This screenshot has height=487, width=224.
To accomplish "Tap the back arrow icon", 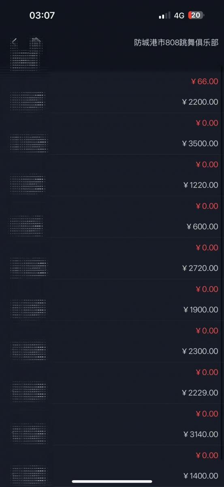I will (x=15, y=41).
